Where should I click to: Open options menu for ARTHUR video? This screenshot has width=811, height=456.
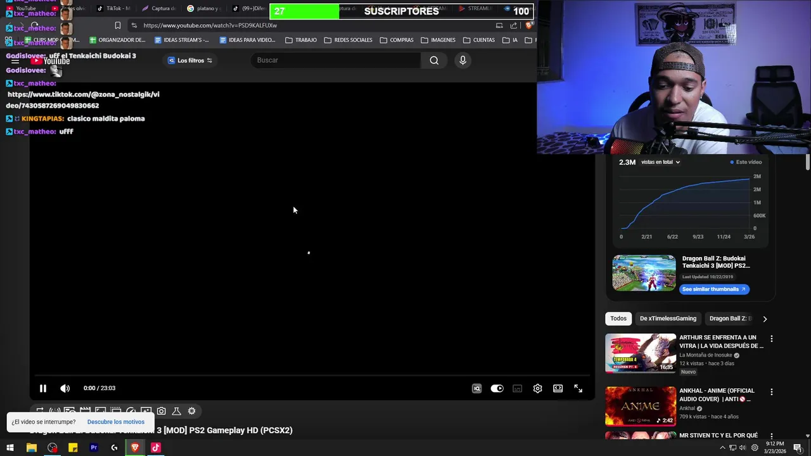(771, 339)
